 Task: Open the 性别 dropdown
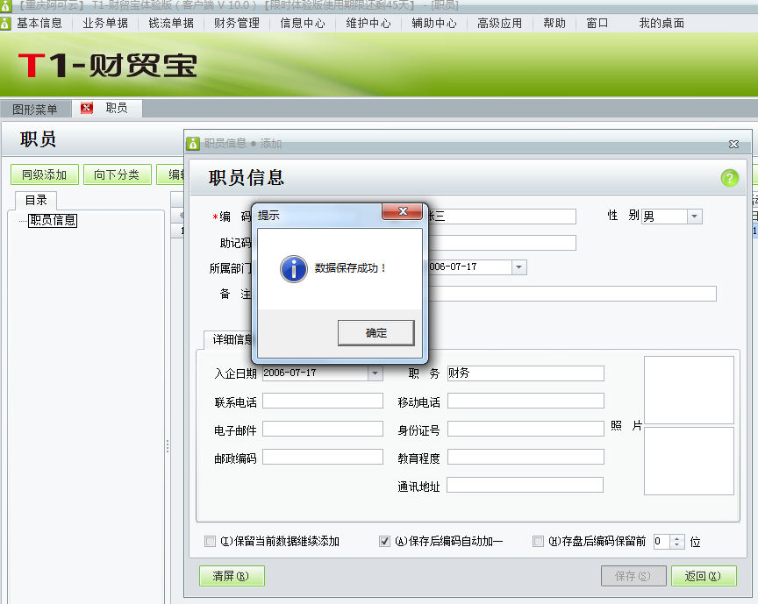tap(694, 216)
